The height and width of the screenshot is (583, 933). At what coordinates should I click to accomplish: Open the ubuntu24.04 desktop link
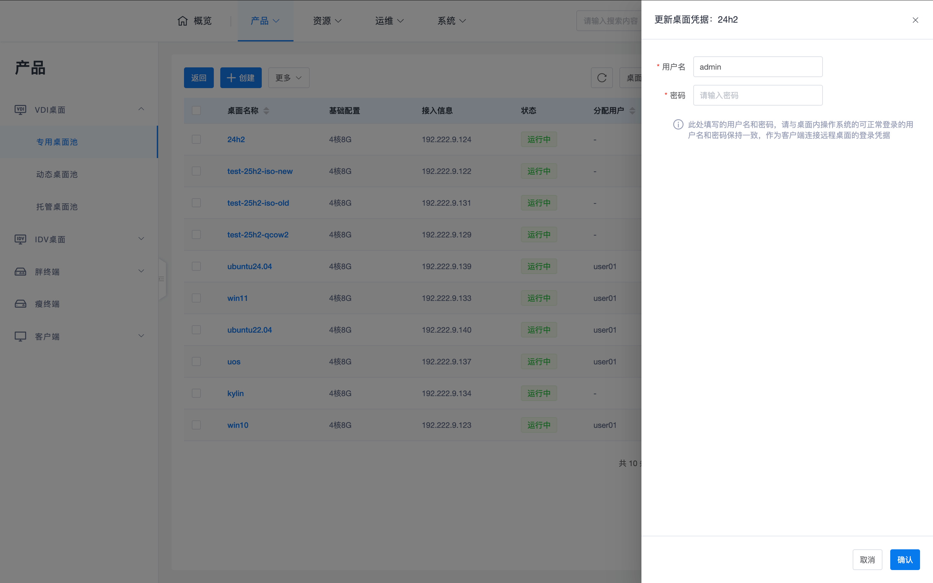tap(249, 267)
